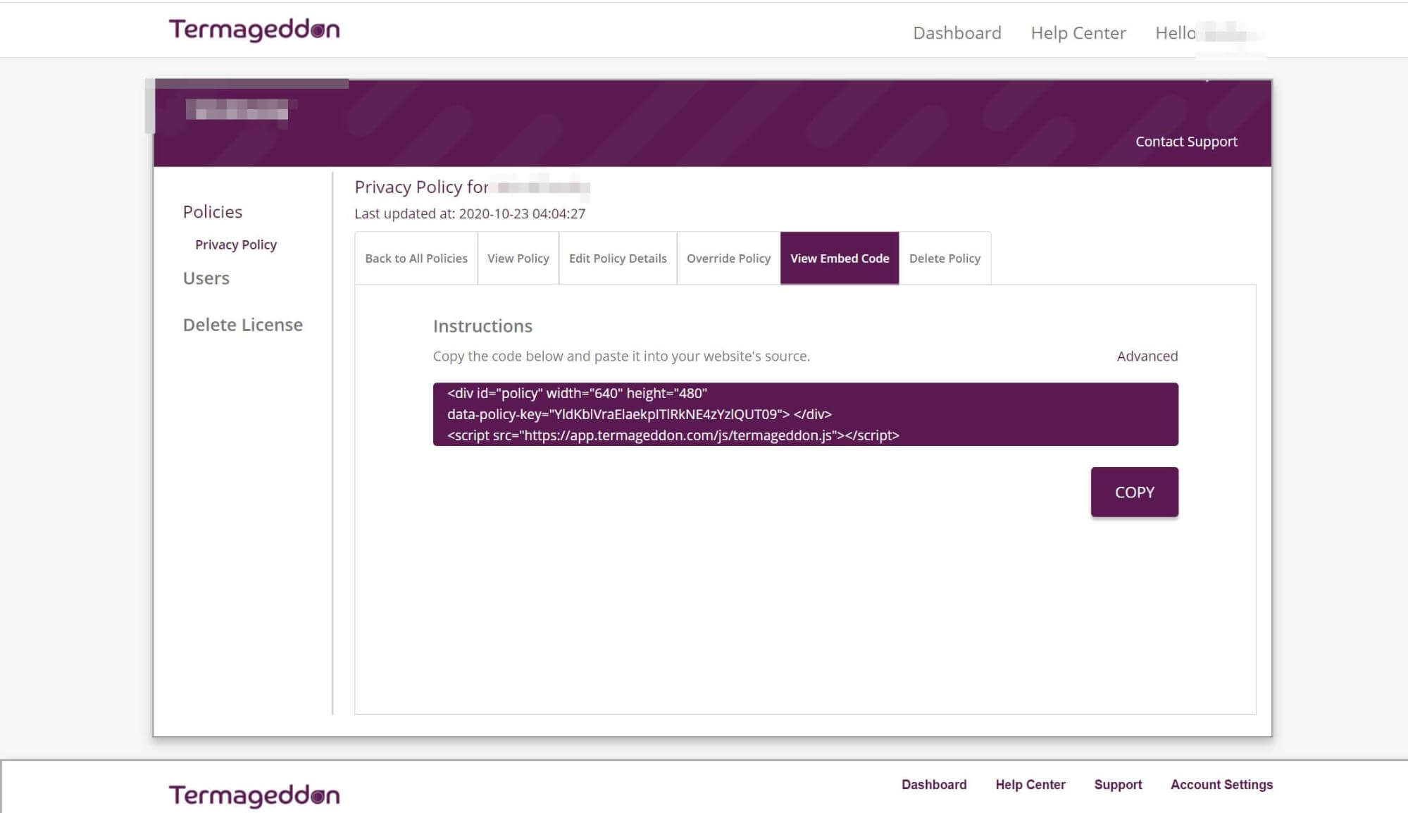Click the Last updated timestamp text
This screenshot has height=813, width=1408.
pyautogui.click(x=470, y=213)
